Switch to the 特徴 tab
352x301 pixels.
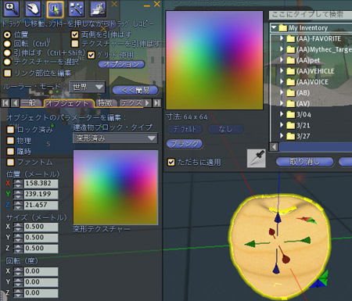tap(105, 103)
